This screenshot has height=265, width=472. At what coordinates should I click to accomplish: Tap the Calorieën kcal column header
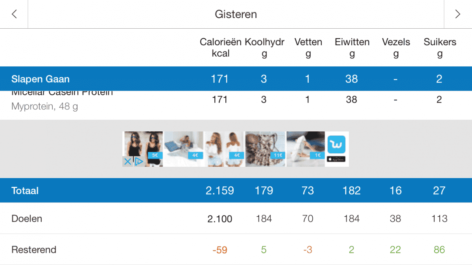click(x=220, y=48)
